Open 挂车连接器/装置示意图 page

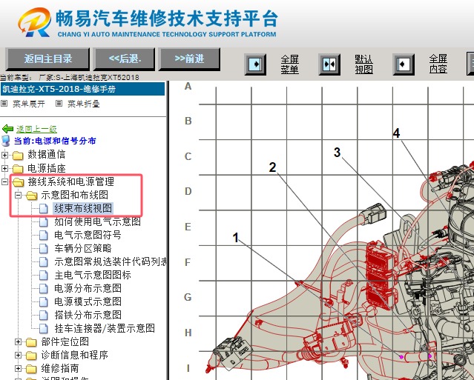[105, 328]
